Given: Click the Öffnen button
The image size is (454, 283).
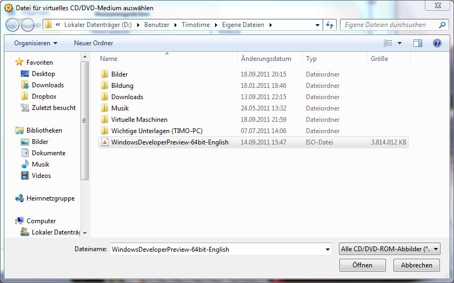Looking at the screenshot, I should coord(363,265).
